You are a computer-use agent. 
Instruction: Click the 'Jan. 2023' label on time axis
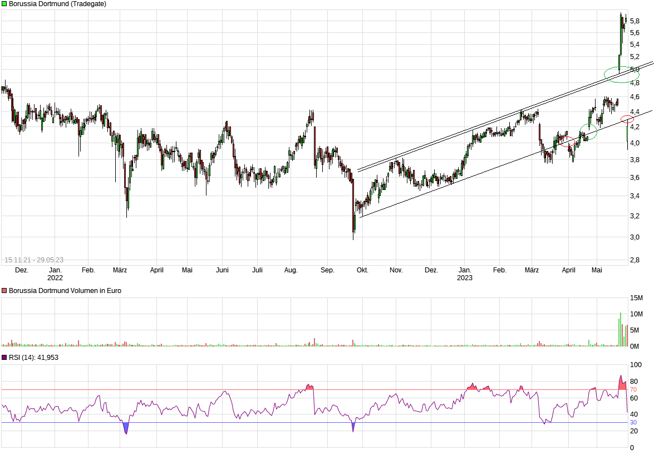pos(465,274)
